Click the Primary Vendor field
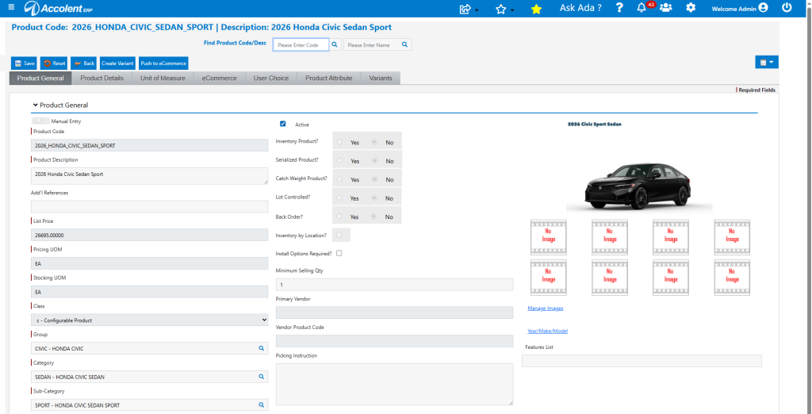The width and height of the screenshot is (812, 414). pyautogui.click(x=395, y=312)
